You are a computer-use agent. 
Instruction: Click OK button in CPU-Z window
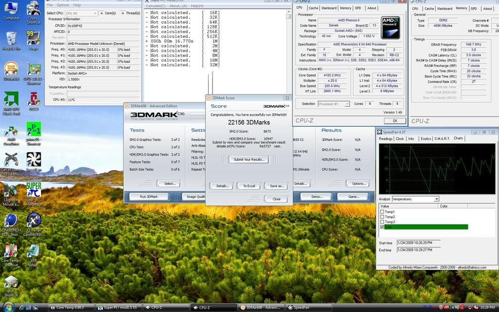395,121
